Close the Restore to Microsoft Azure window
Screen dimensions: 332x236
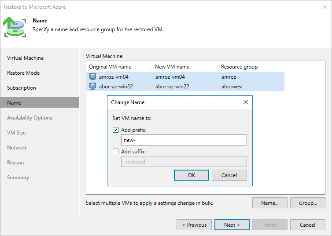[x=324, y=7]
